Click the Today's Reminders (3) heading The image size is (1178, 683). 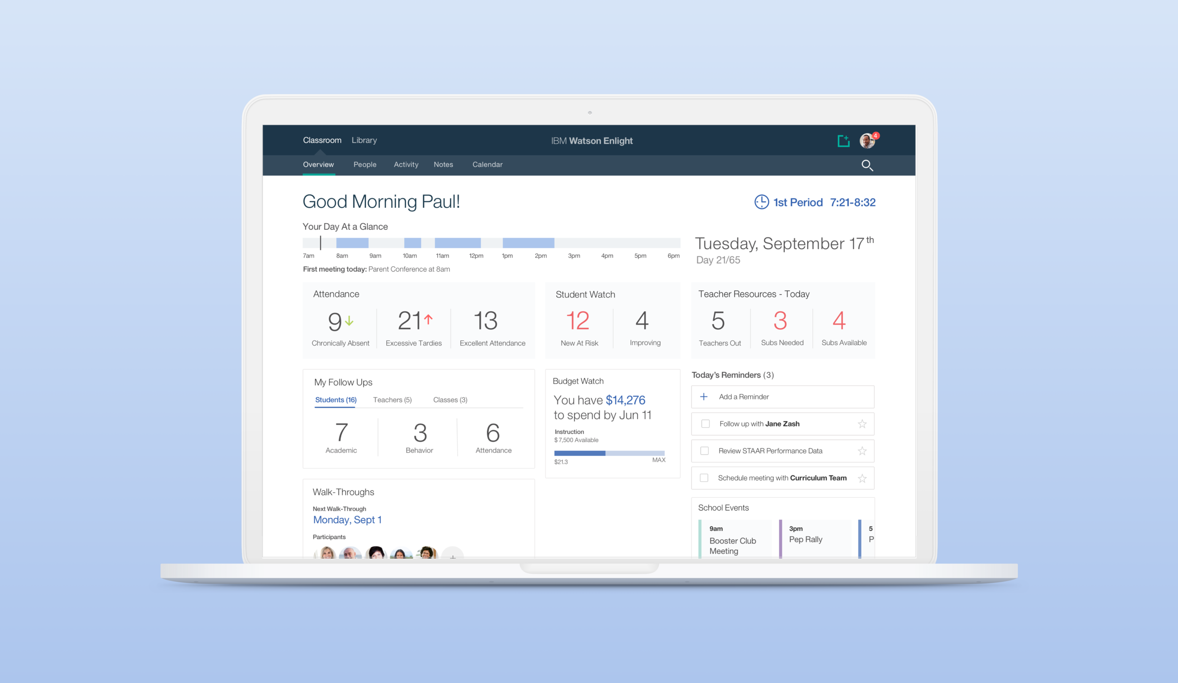coord(732,375)
